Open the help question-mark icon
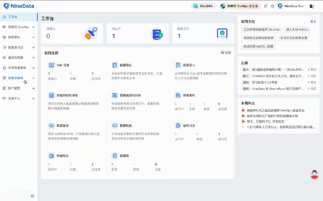Viewport: 323px width, 201px height. [x=273, y=6]
